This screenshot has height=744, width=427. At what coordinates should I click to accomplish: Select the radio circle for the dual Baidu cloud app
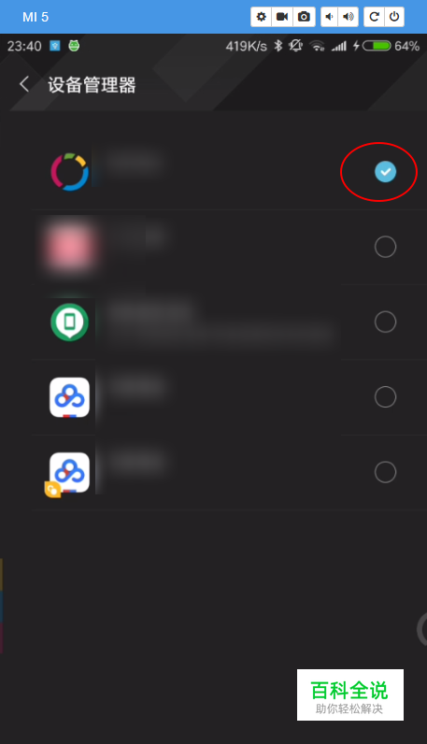tap(385, 472)
